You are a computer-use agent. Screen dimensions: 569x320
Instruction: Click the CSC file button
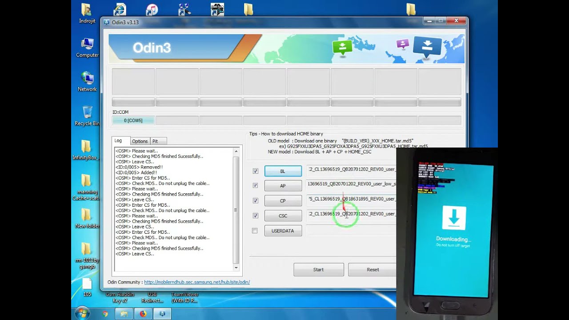(x=283, y=216)
